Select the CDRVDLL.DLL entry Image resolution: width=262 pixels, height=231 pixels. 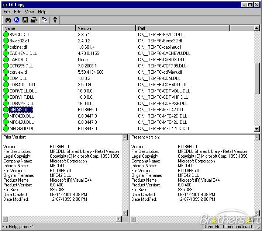[23, 91]
